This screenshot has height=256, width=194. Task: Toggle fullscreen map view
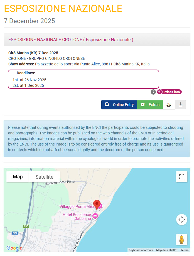(182, 177)
